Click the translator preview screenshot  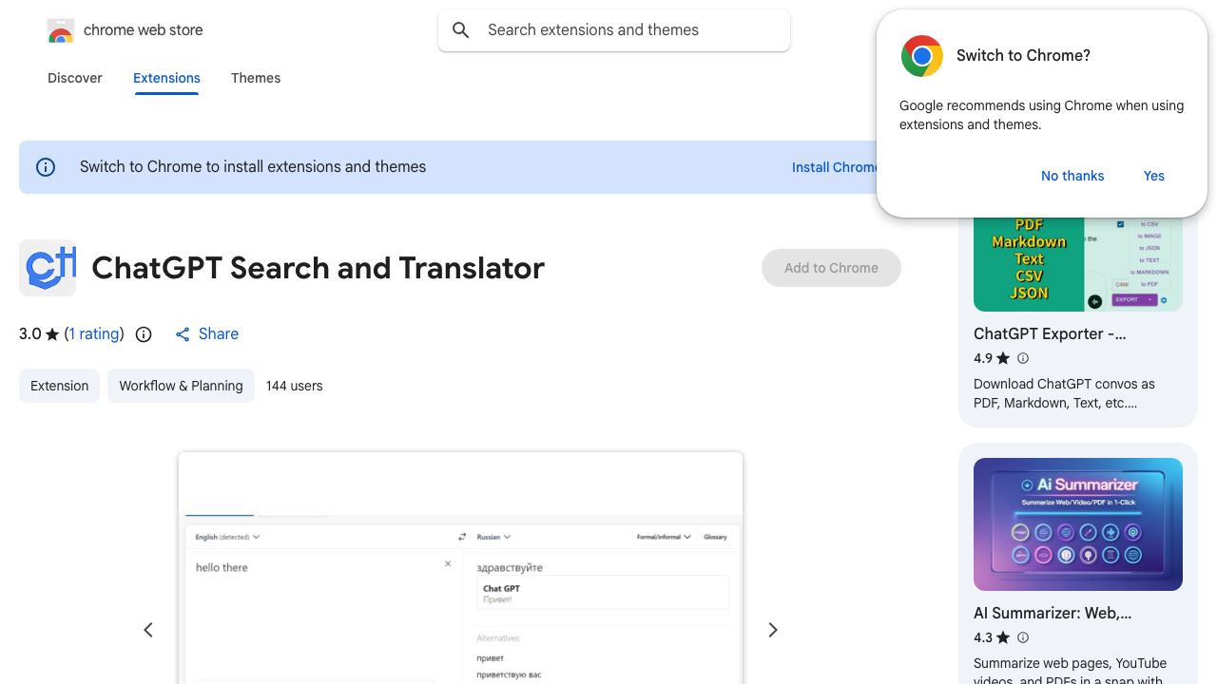pos(460,568)
